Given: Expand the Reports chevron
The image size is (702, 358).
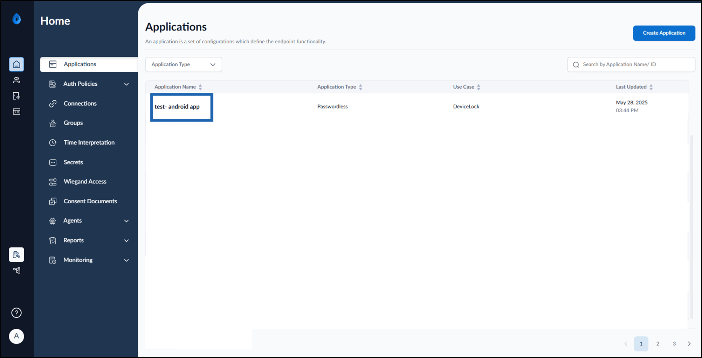Looking at the screenshot, I should click(126, 240).
